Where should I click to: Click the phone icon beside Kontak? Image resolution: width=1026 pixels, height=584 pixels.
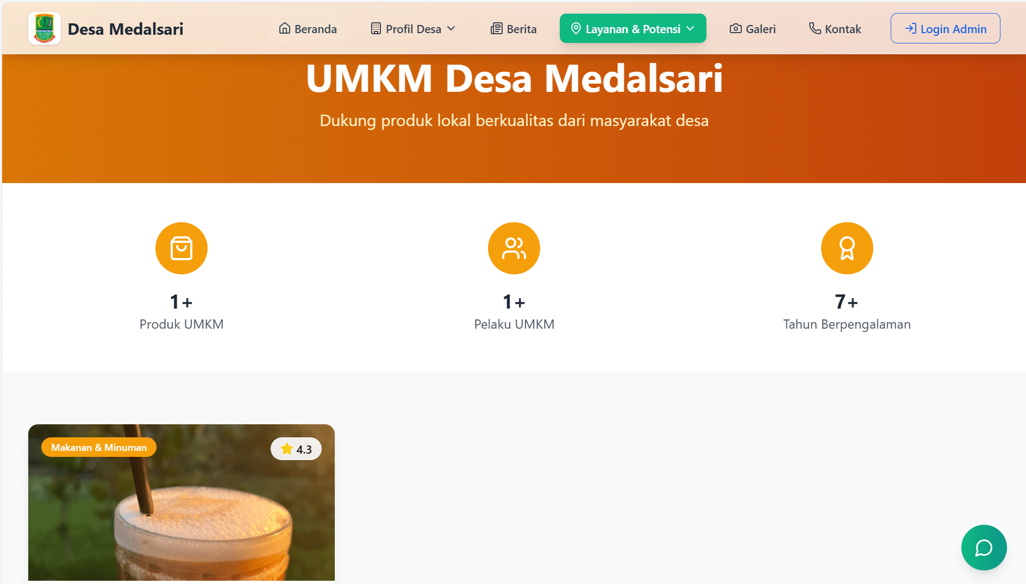pos(815,28)
